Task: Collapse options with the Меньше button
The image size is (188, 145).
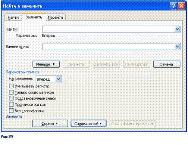Action: 46,64
